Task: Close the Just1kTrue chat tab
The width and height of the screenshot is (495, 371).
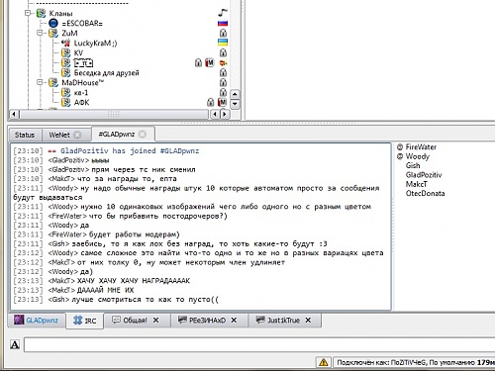Action: pyautogui.click(x=308, y=320)
